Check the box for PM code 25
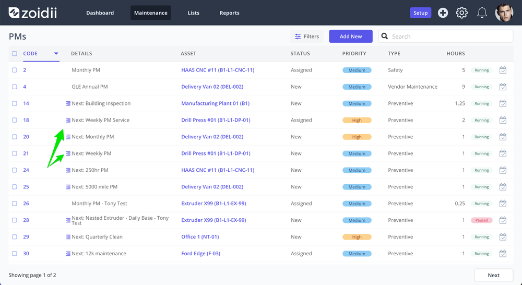The width and height of the screenshot is (522, 285). (x=14, y=186)
